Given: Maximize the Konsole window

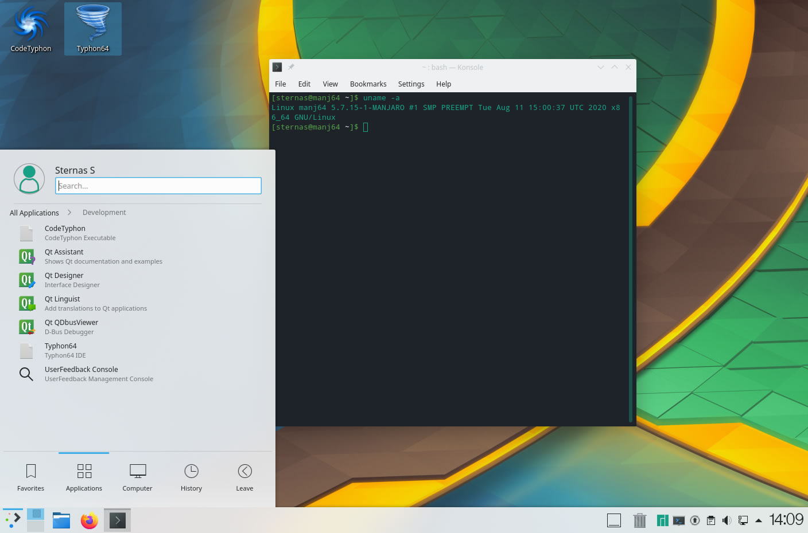Looking at the screenshot, I should tap(615, 67).
